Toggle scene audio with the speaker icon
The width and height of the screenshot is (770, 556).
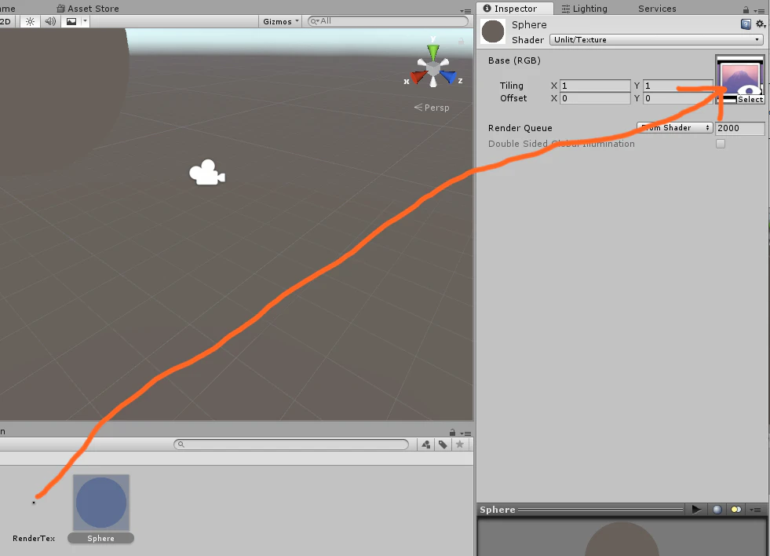click(50, 22)
